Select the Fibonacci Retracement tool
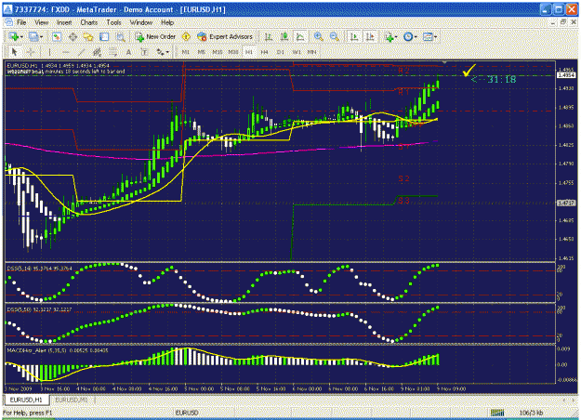This screenshot has height=420, width=581. click(x=112, y=52)
